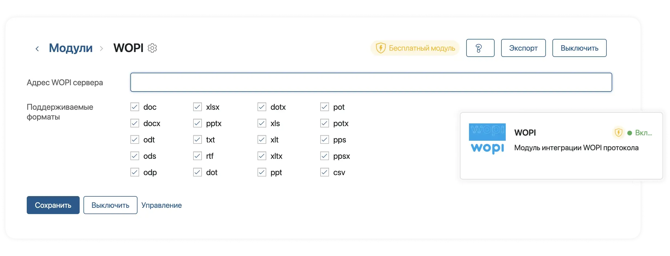Toggle the pptx checkbox
The image size is (670, 256).
(198, 123)
